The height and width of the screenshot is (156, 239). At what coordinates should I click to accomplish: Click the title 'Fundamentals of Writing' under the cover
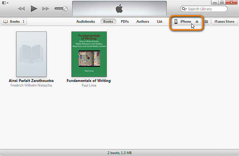coord(89,81)
